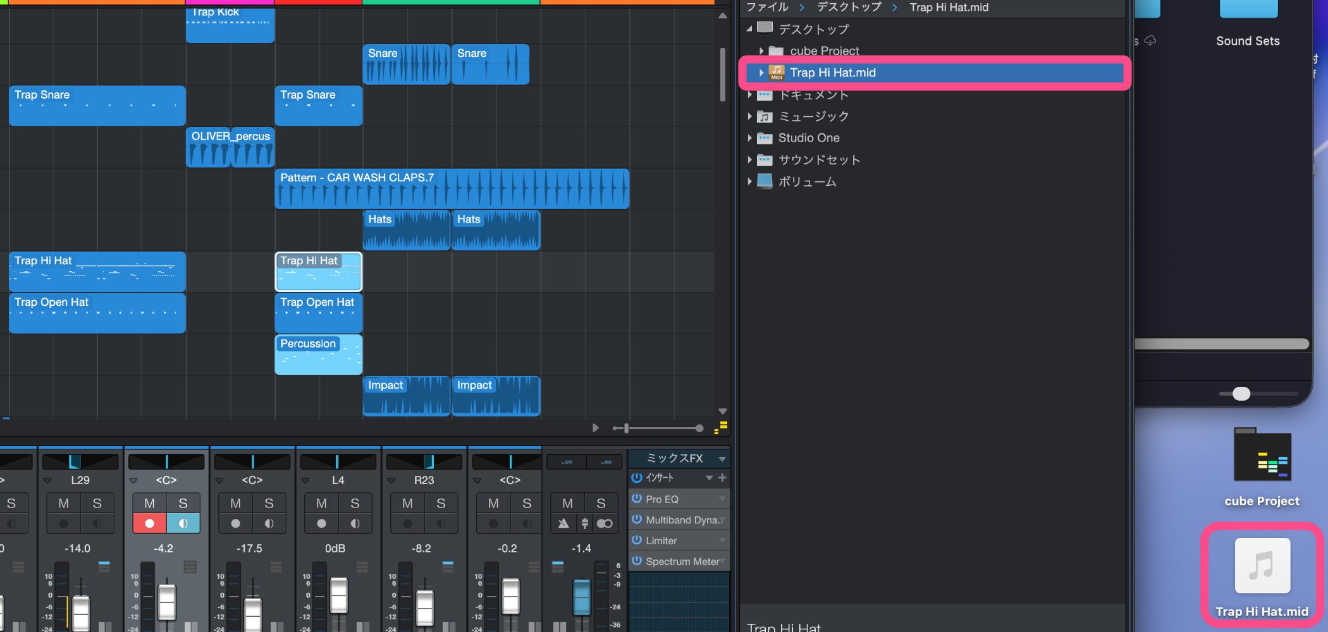Image resolution: width=1328 pixels, height=632 pixels.
Task: Click the ファイル breadcrumb tab
Action: [x=767, y=7]
